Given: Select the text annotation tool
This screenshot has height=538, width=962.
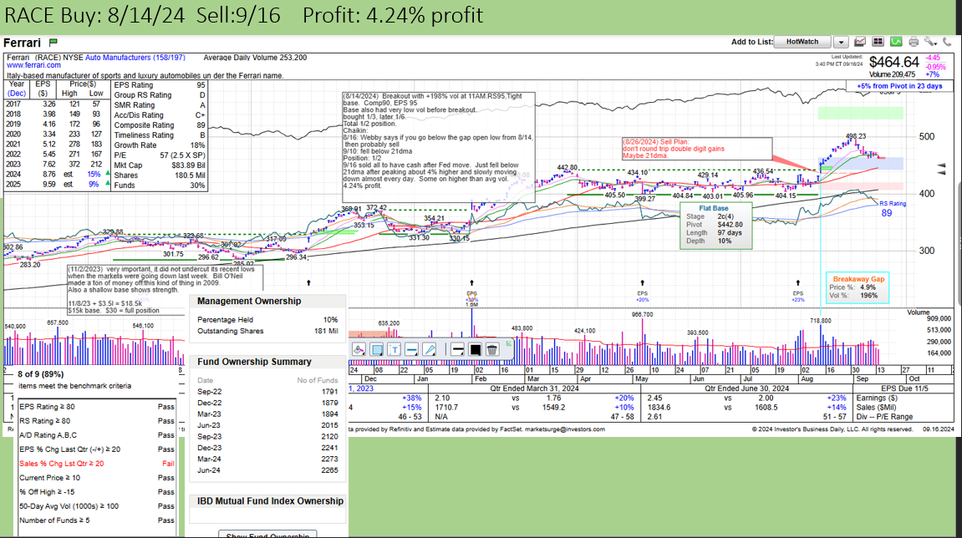Looking at the screenshot, I should (394, 350).
